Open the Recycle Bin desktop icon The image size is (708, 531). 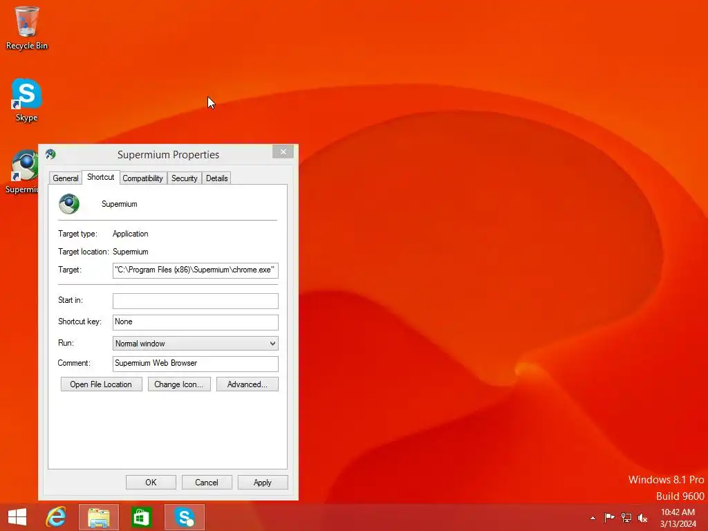point(26,28)
